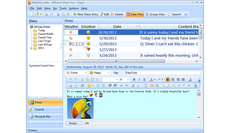Toggle left alignment
230x133 pixels.
(168, 79)
